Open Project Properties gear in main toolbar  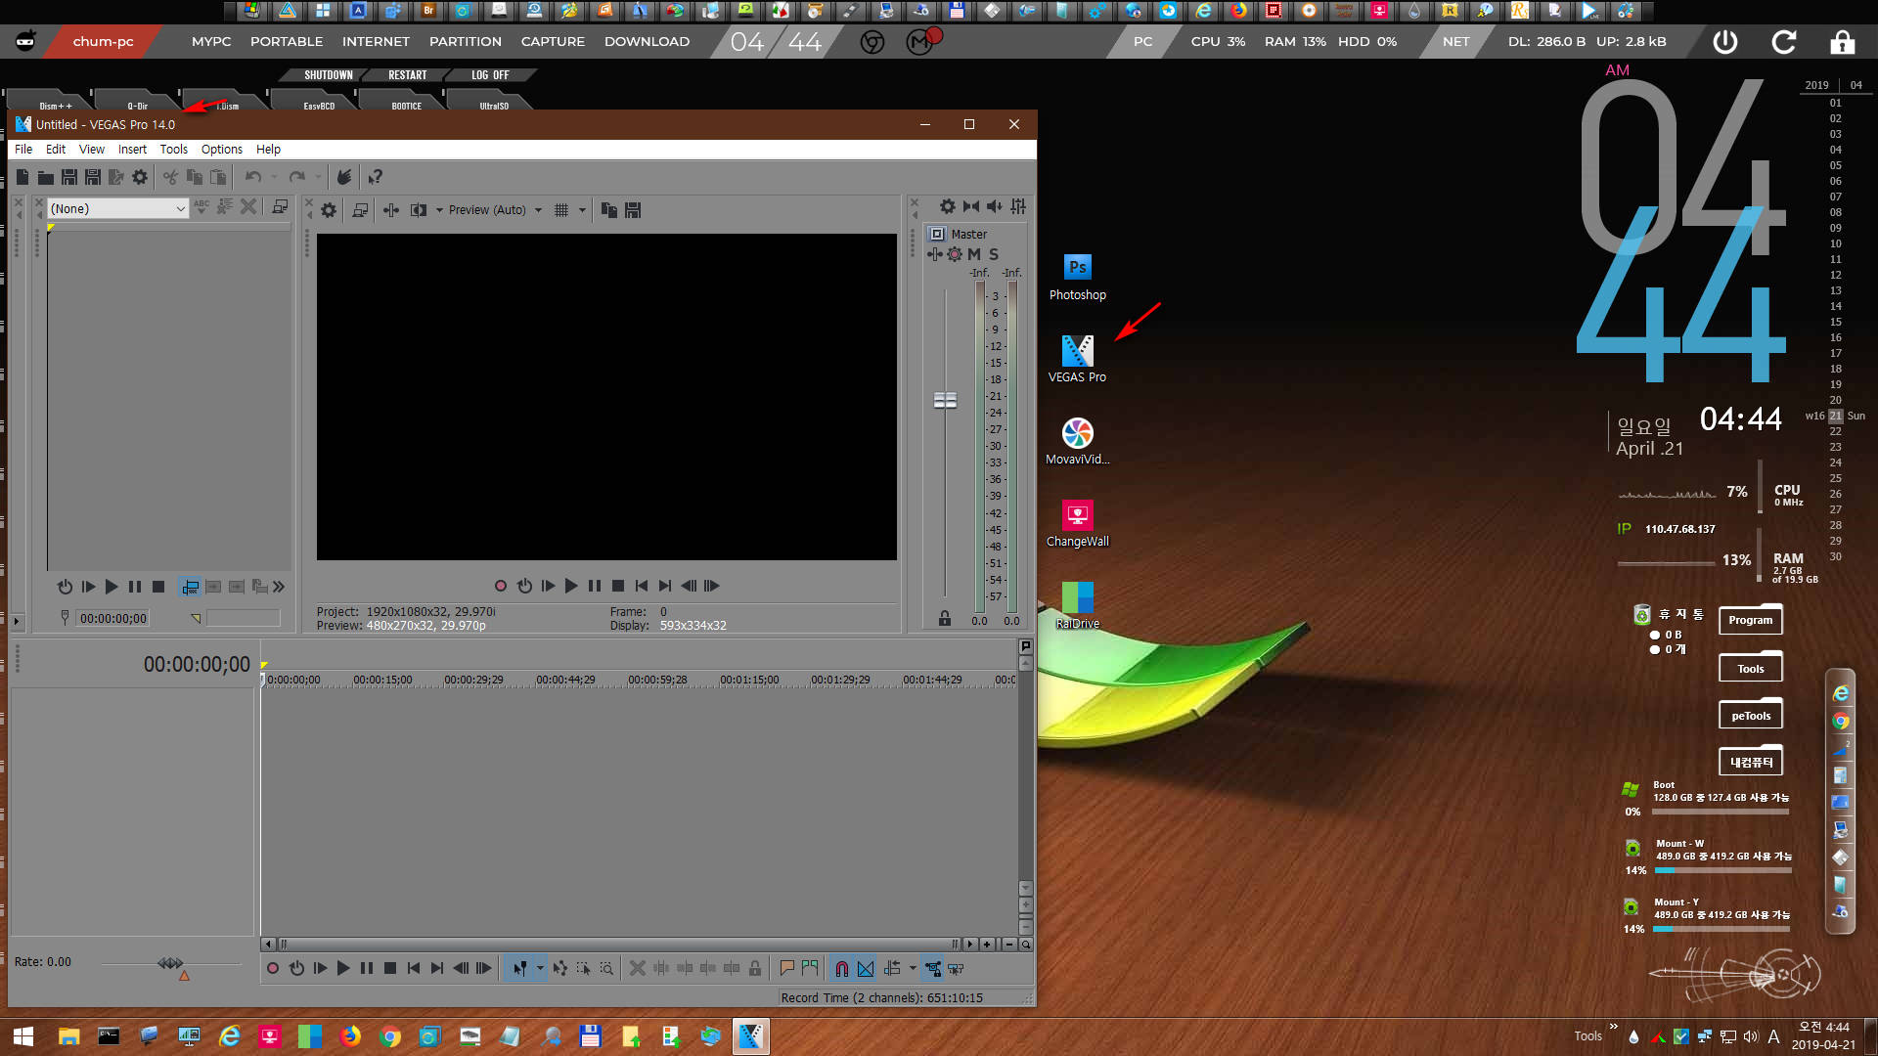140,177
